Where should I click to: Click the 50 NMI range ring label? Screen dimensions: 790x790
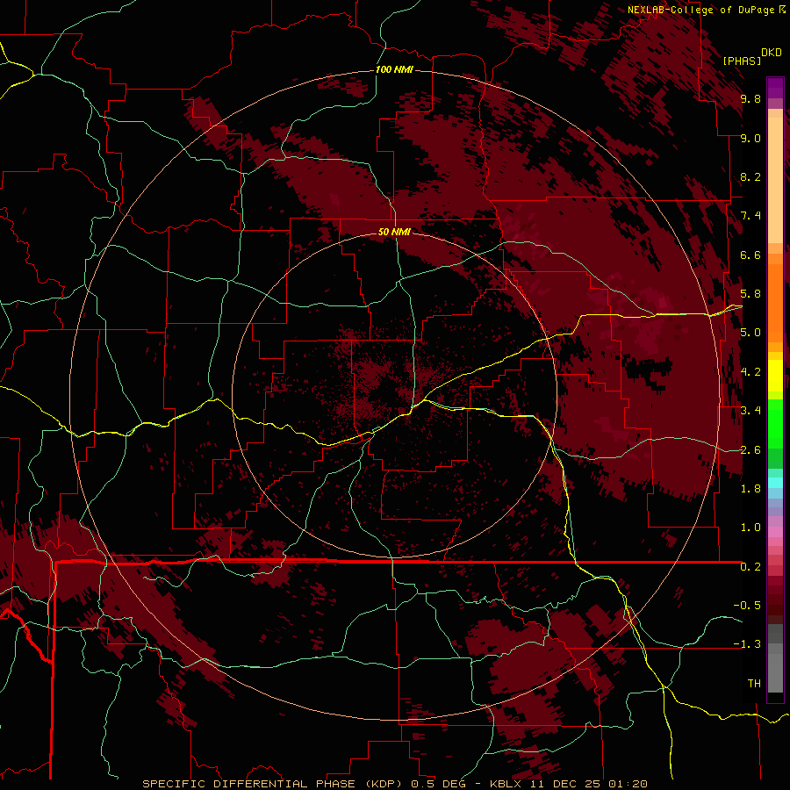(394, 232)
